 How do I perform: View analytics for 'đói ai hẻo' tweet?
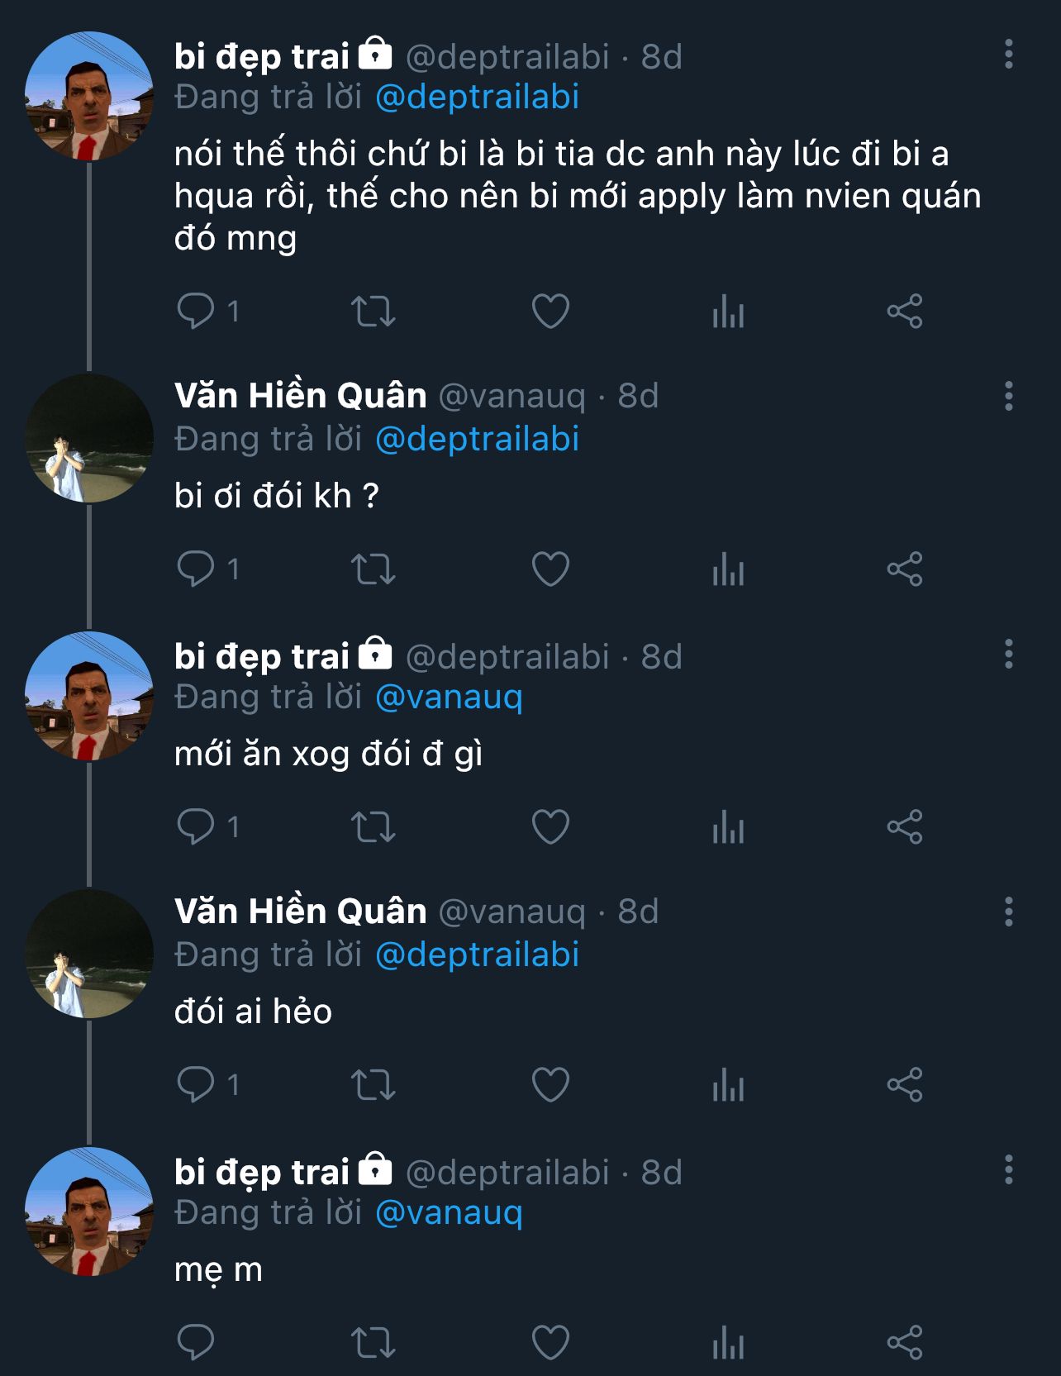(728, 1085)
